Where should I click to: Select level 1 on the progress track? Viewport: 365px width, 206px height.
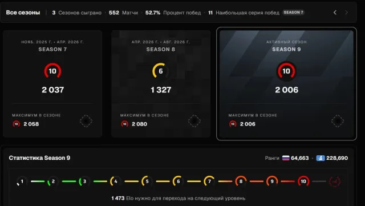[22, 181]
